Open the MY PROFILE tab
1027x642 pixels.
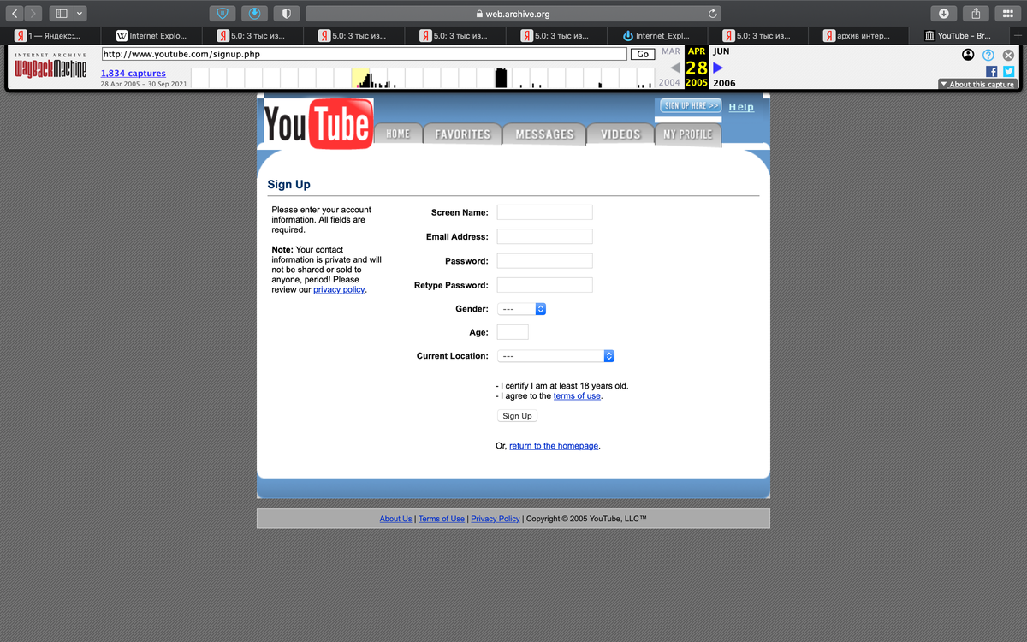688,134
